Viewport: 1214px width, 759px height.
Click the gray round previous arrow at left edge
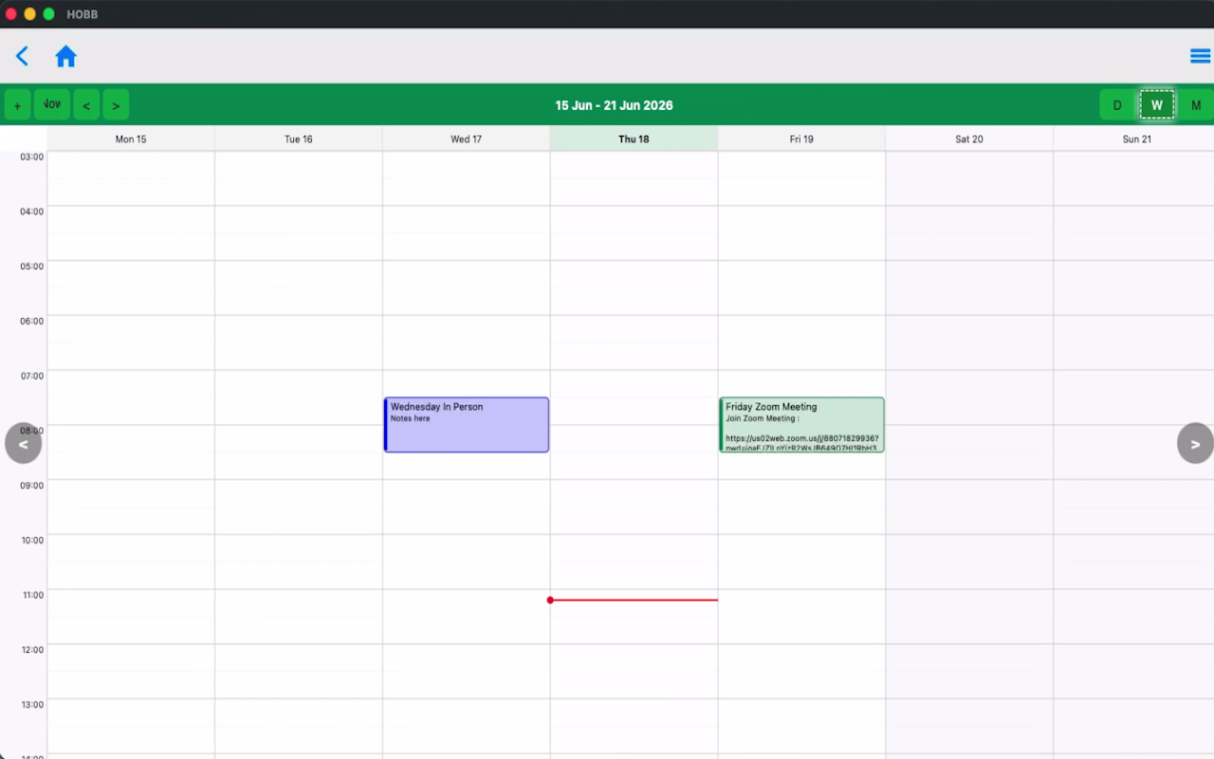[23, 443]
